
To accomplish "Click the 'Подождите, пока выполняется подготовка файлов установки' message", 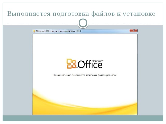I will coord(85,75).
